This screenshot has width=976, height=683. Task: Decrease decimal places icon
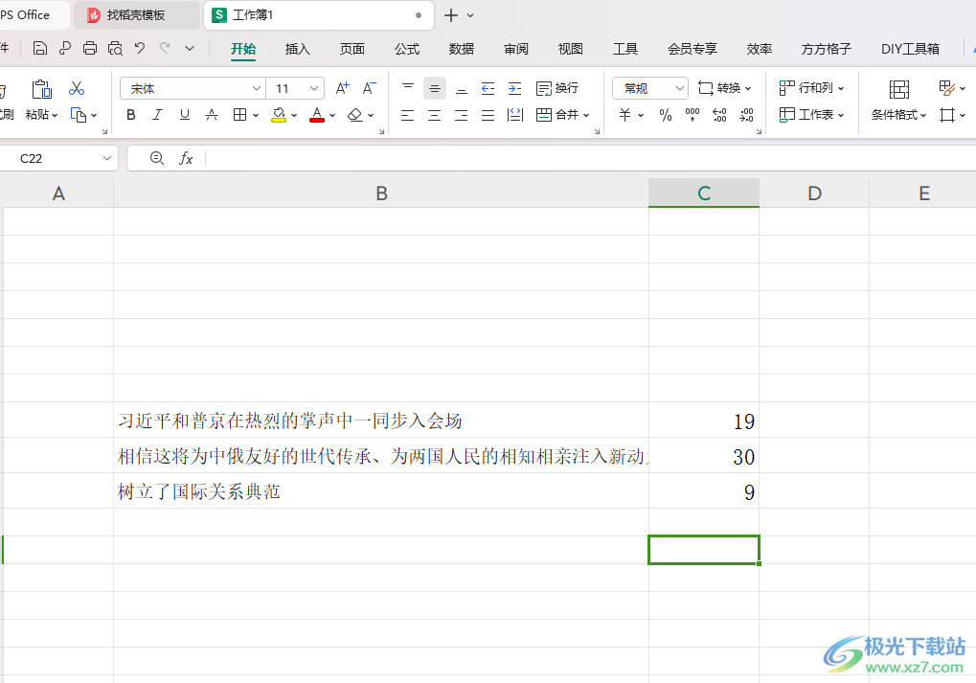[x=746, y=115]
